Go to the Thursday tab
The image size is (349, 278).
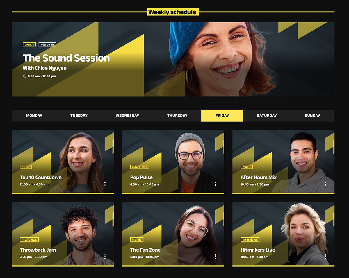(x=177, y=116)
